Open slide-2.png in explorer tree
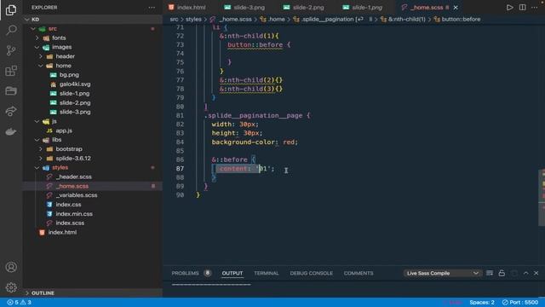The width and height of the screenshot is (545, 307). click(75, 102)
